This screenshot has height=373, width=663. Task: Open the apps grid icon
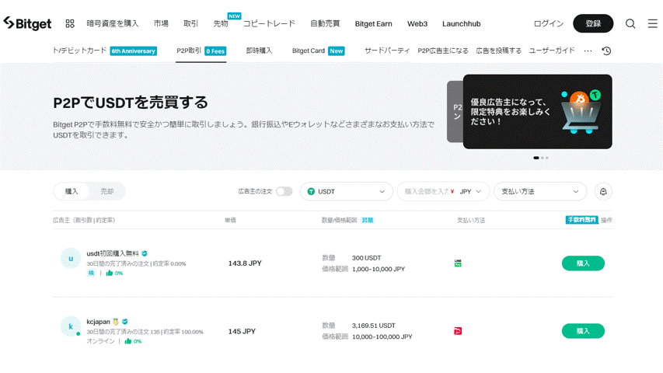tap(70, 23)
